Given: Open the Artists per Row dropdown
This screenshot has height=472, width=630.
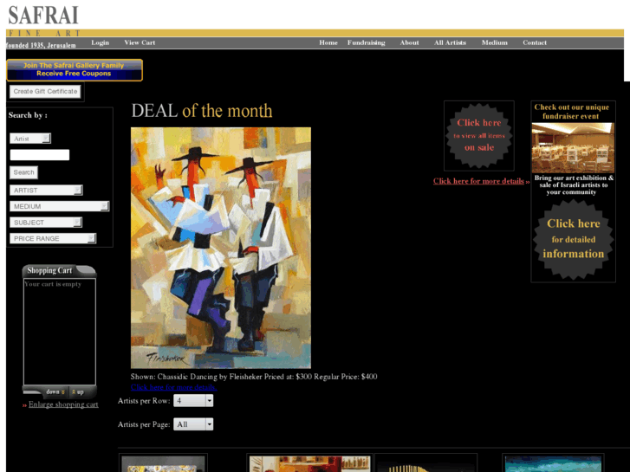Looking at the screenshot, I should coord(193,400).
